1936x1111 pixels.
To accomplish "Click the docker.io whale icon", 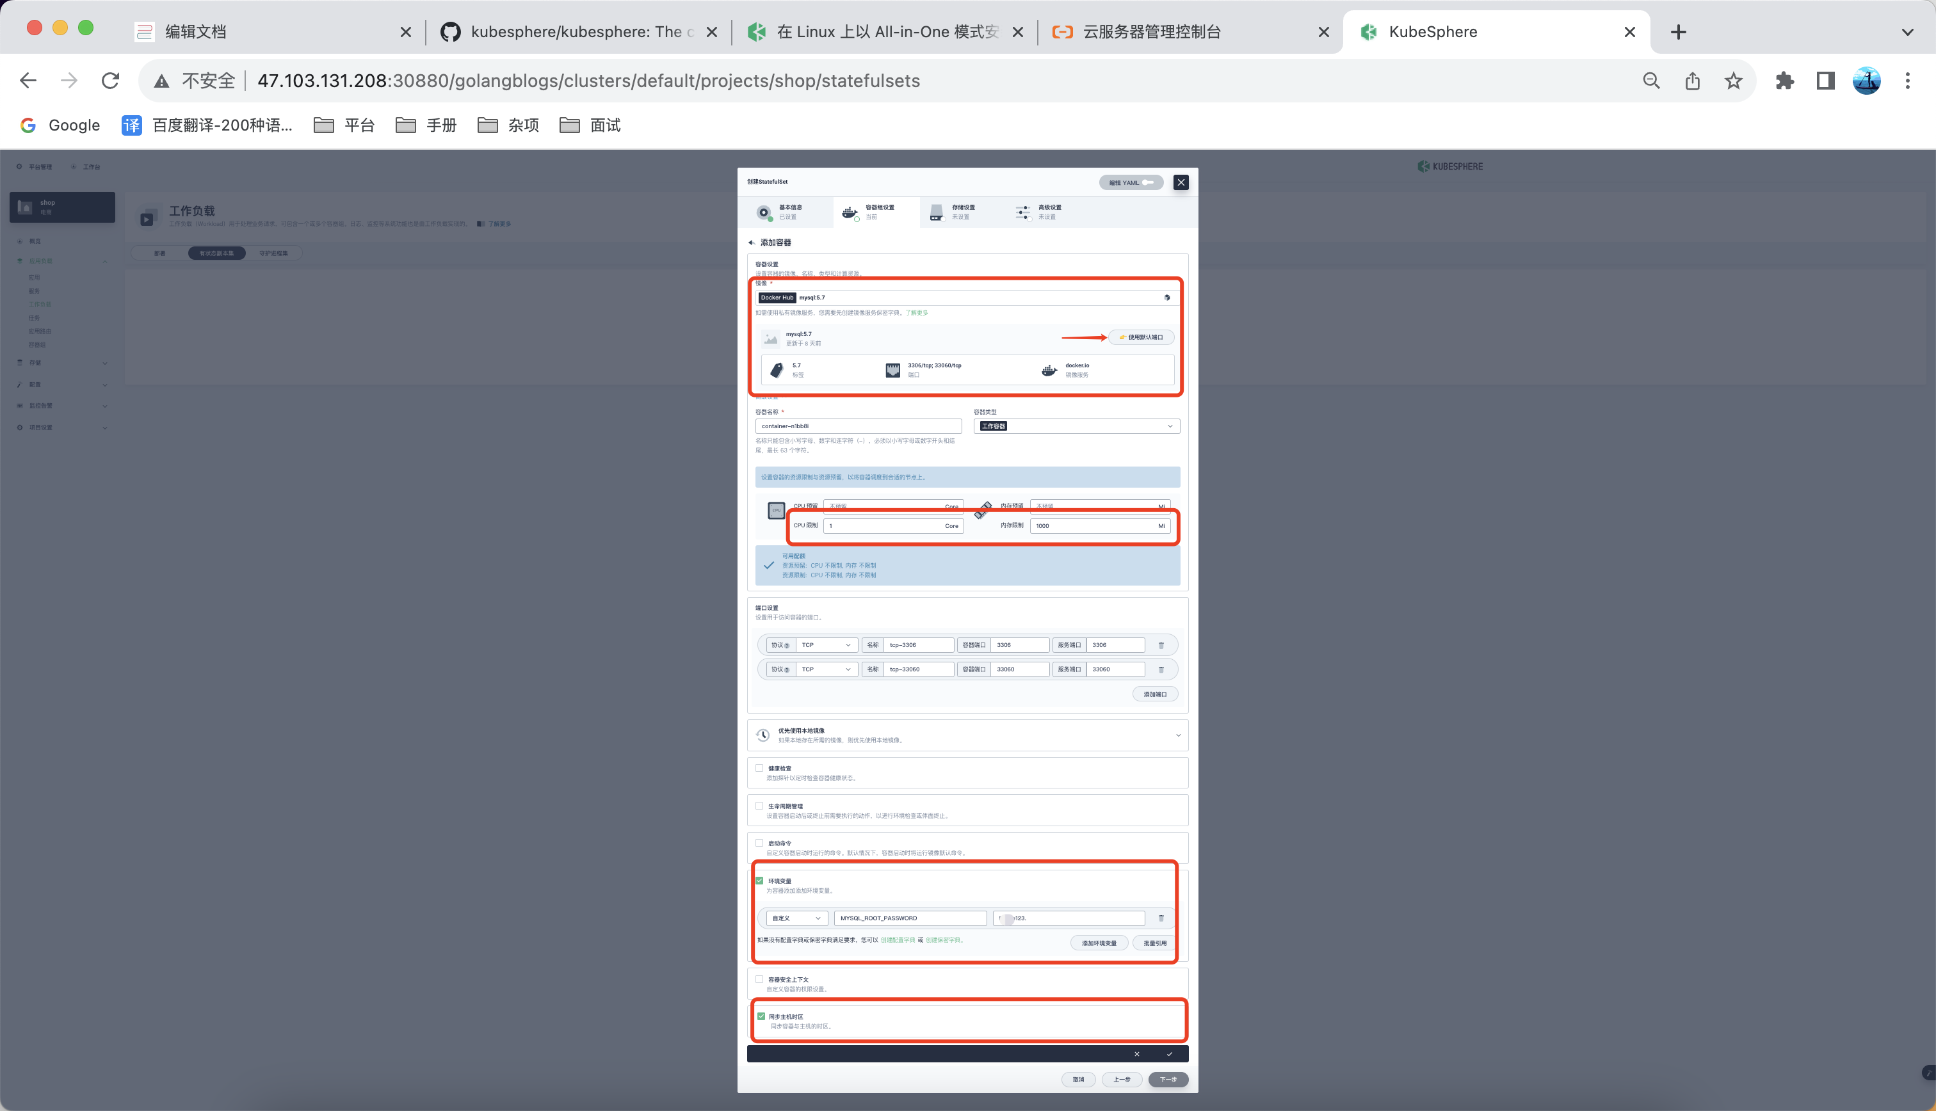I will coord(1049,370).
